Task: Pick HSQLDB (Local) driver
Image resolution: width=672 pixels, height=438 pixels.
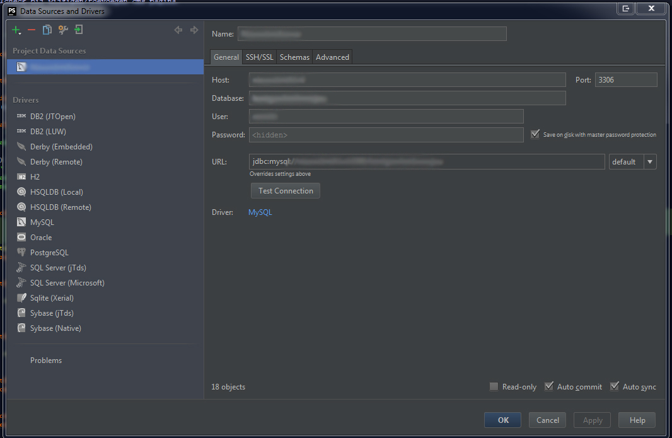Action: [x=57, y=192]
